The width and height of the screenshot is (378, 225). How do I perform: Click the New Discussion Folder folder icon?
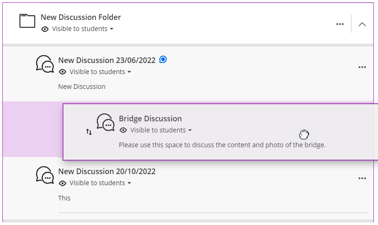27,21
